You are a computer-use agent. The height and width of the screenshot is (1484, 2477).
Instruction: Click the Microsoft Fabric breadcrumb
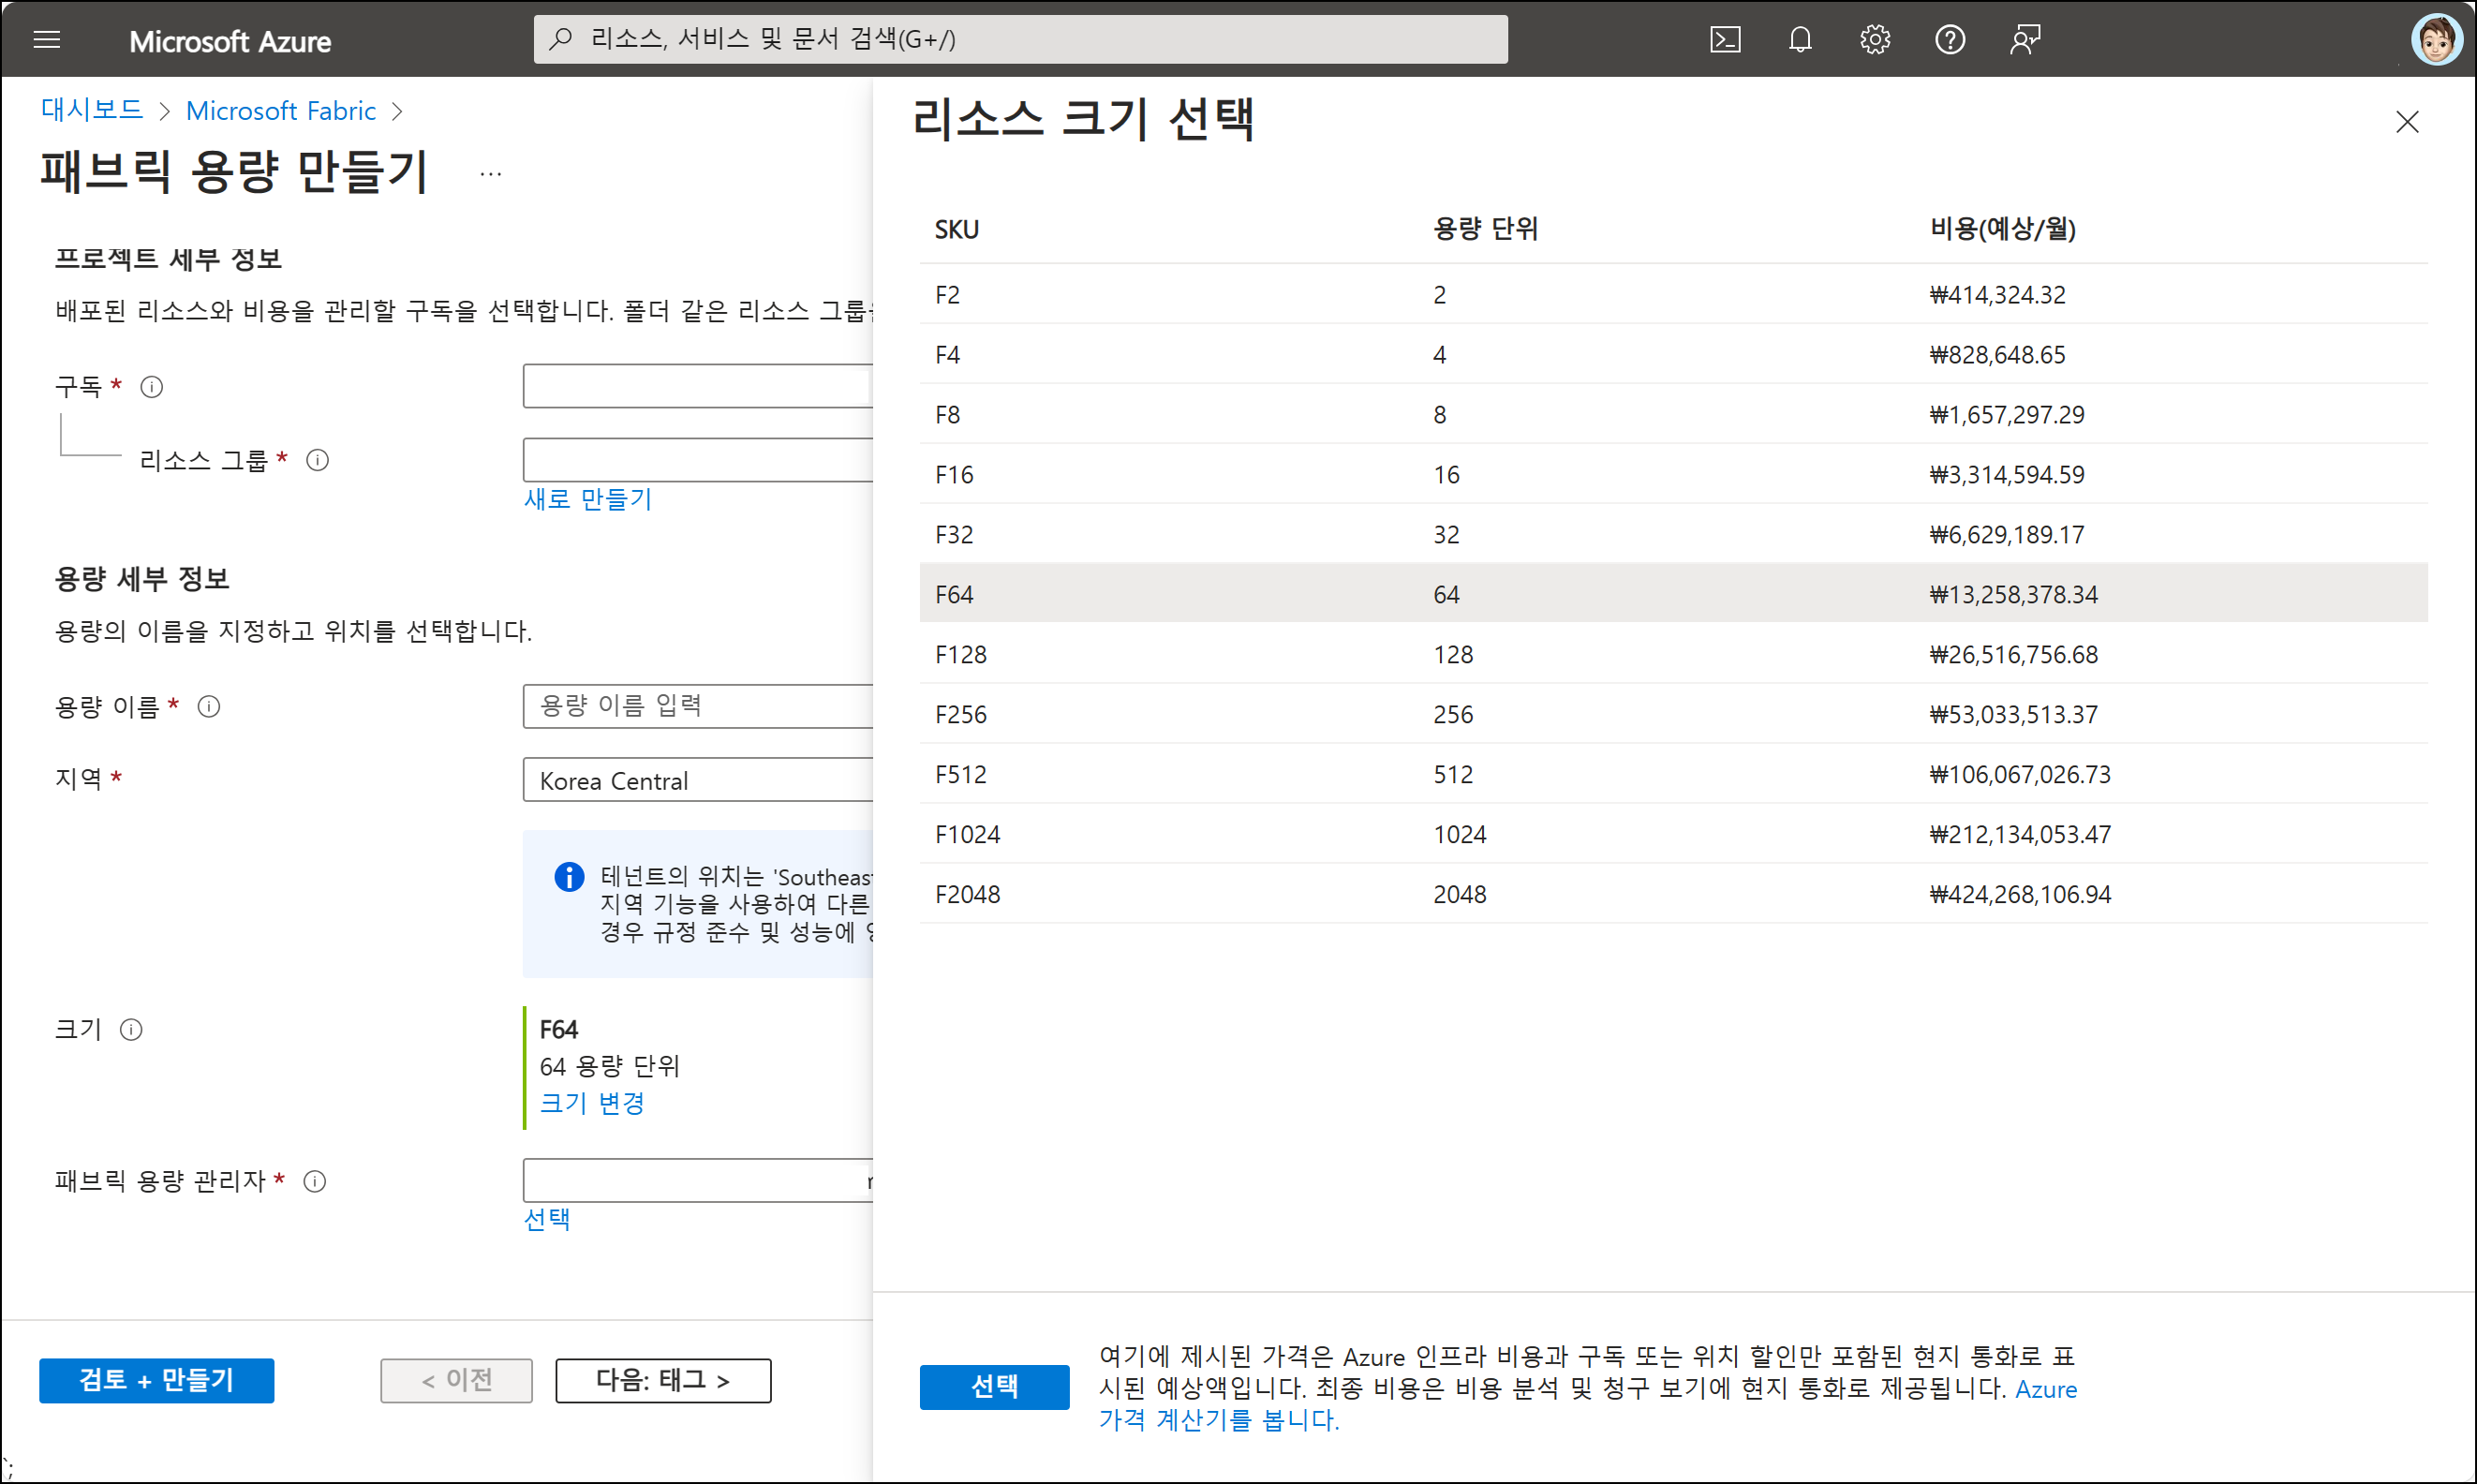click(x=281, y=111)
